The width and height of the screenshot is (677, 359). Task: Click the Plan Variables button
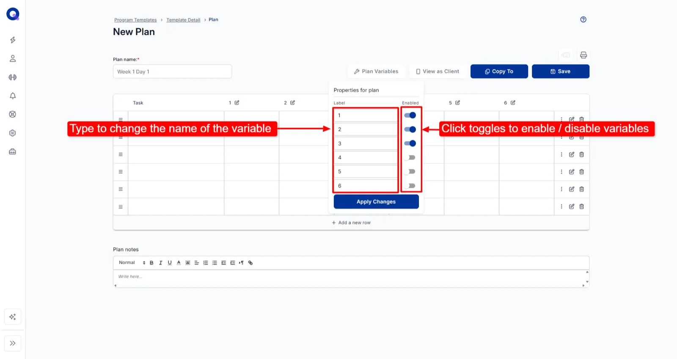[376, 72]
